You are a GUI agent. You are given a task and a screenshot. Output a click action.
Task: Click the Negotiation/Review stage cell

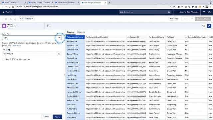tap(175, 54)
